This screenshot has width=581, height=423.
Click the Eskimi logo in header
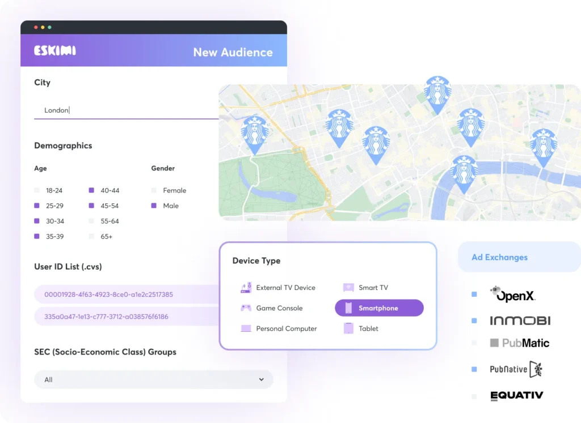click(55, 50)
